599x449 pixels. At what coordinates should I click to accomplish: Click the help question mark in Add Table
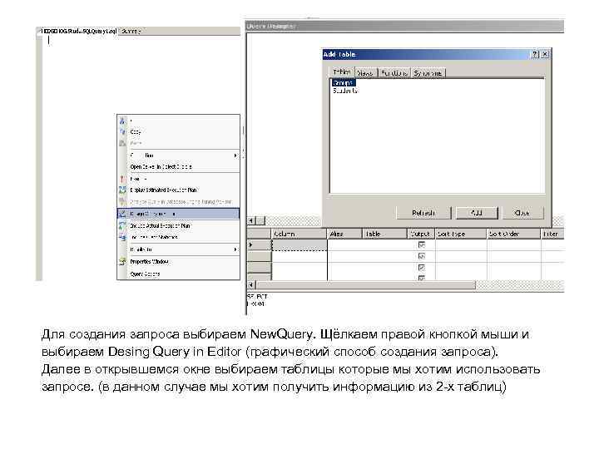pos(535,54)
